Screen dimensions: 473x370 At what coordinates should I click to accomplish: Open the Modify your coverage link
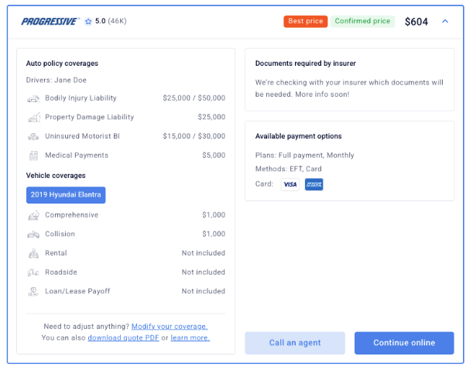click(170, 327)
